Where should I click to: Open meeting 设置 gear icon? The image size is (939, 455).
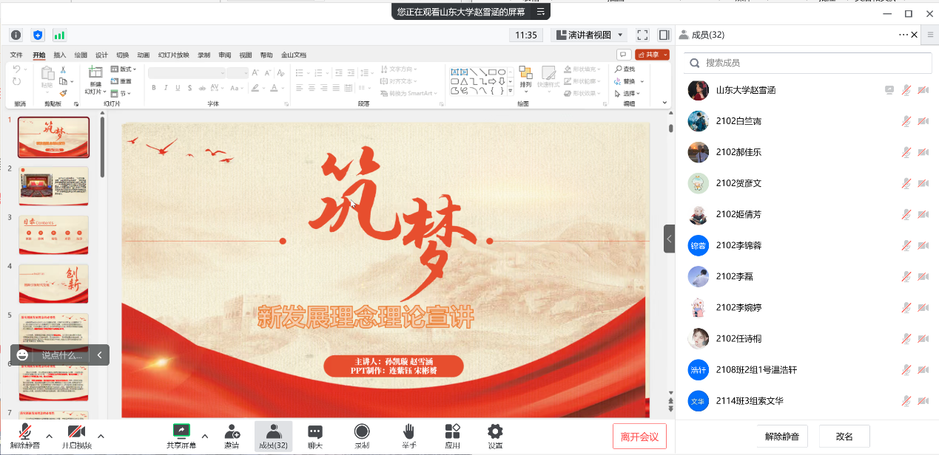click(x=495, y=436)
